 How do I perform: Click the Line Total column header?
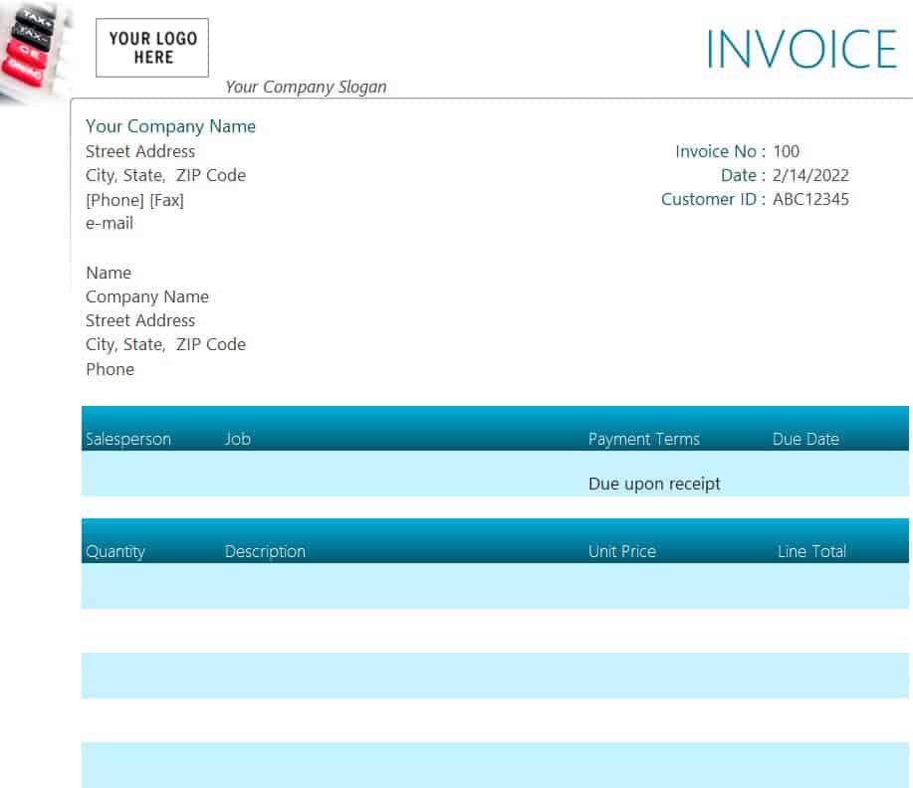[811, 551]
